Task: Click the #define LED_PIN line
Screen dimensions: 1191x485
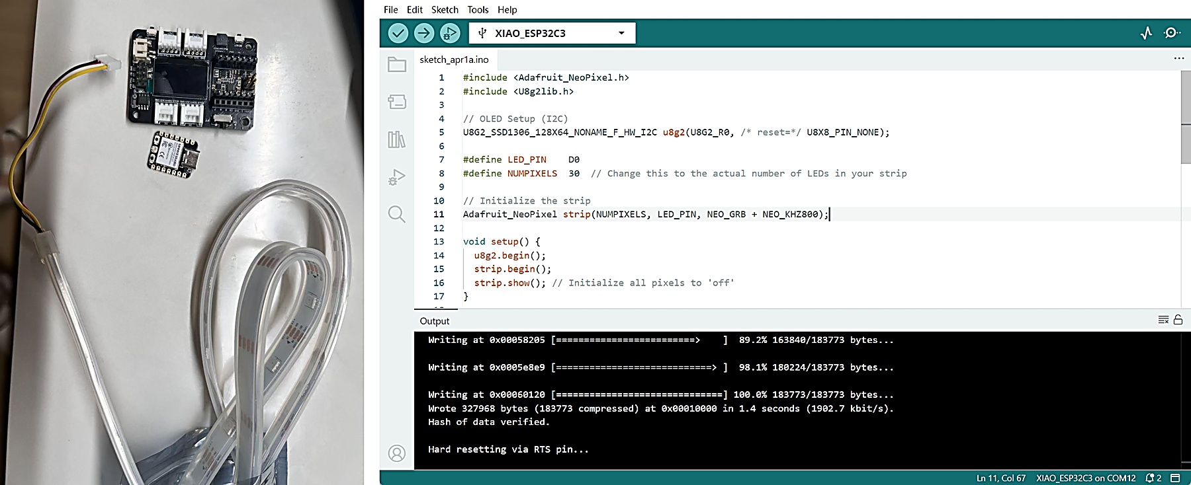Action: (x=521, y=160)
